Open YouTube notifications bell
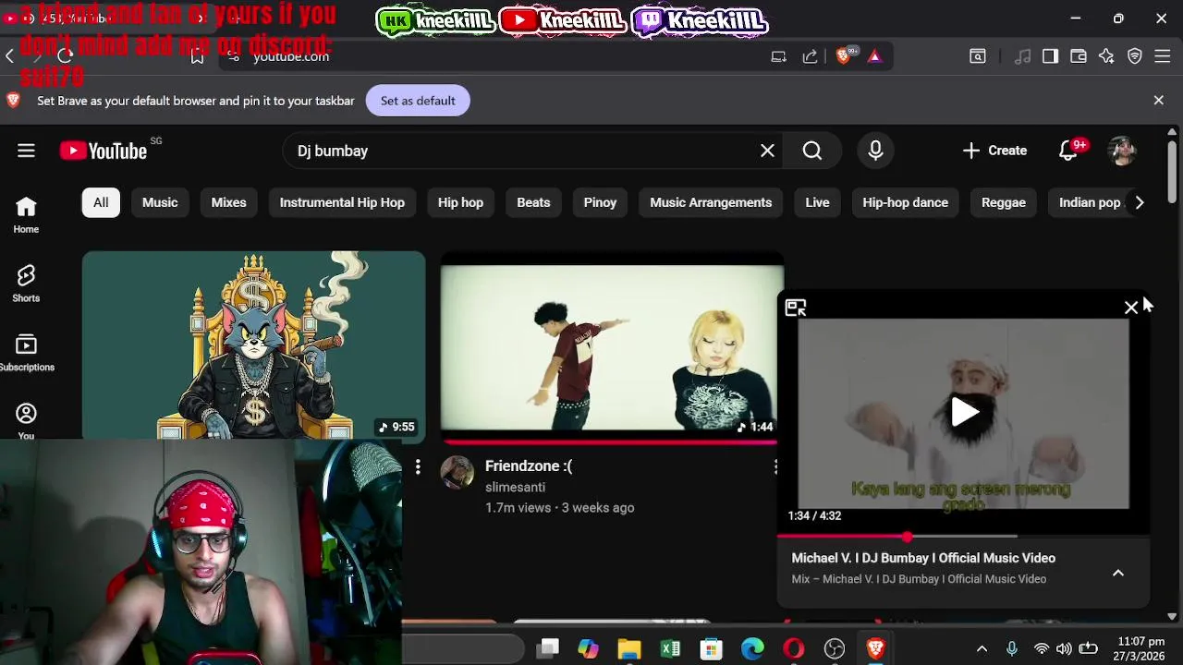The width and height of the screenshot is (1183, 665). (1068, 151)
